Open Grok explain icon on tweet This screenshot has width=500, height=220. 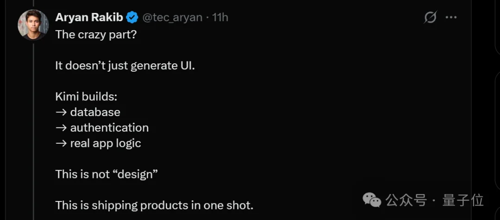click(430, 18)
